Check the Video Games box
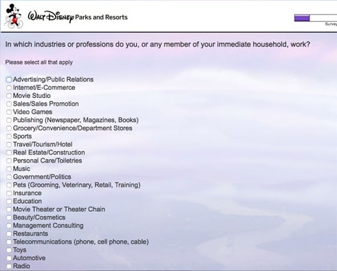The image size is (337, 271). point(9,112)
